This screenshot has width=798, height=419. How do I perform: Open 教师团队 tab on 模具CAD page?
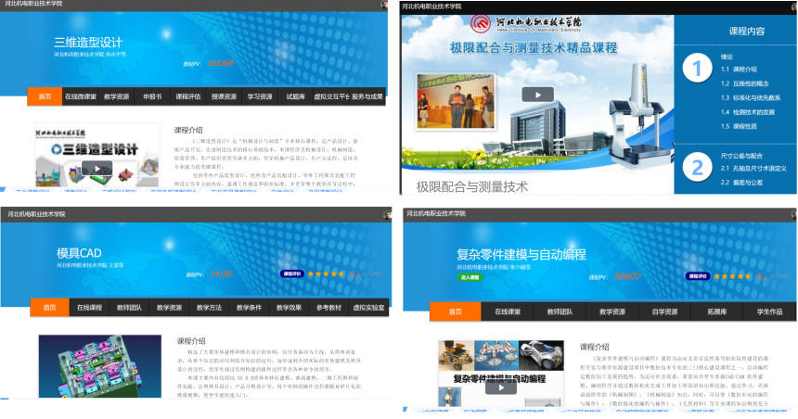pyautogui.click(x=129, y=308)
